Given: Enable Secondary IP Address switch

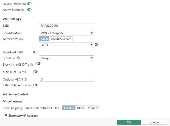Looking at the screenshot, I should tap(5, 115).
